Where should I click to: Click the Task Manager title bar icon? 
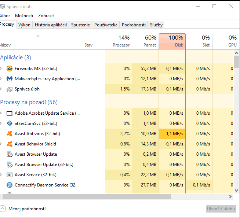coord(2,7)
